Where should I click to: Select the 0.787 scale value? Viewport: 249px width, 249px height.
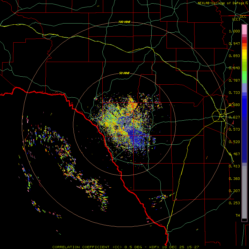234,80
